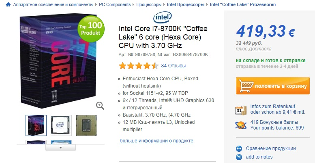Go to the home page via house icon
This screenshot has height=163, width=315.
tap(8, 4)
